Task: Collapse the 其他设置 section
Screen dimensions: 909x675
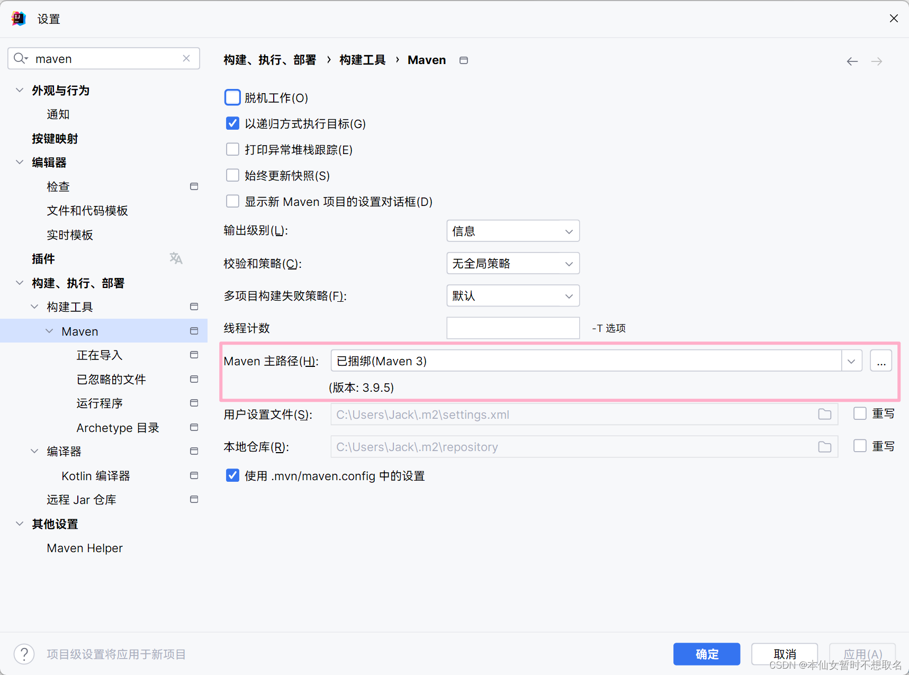Action: tap(20, 524)
